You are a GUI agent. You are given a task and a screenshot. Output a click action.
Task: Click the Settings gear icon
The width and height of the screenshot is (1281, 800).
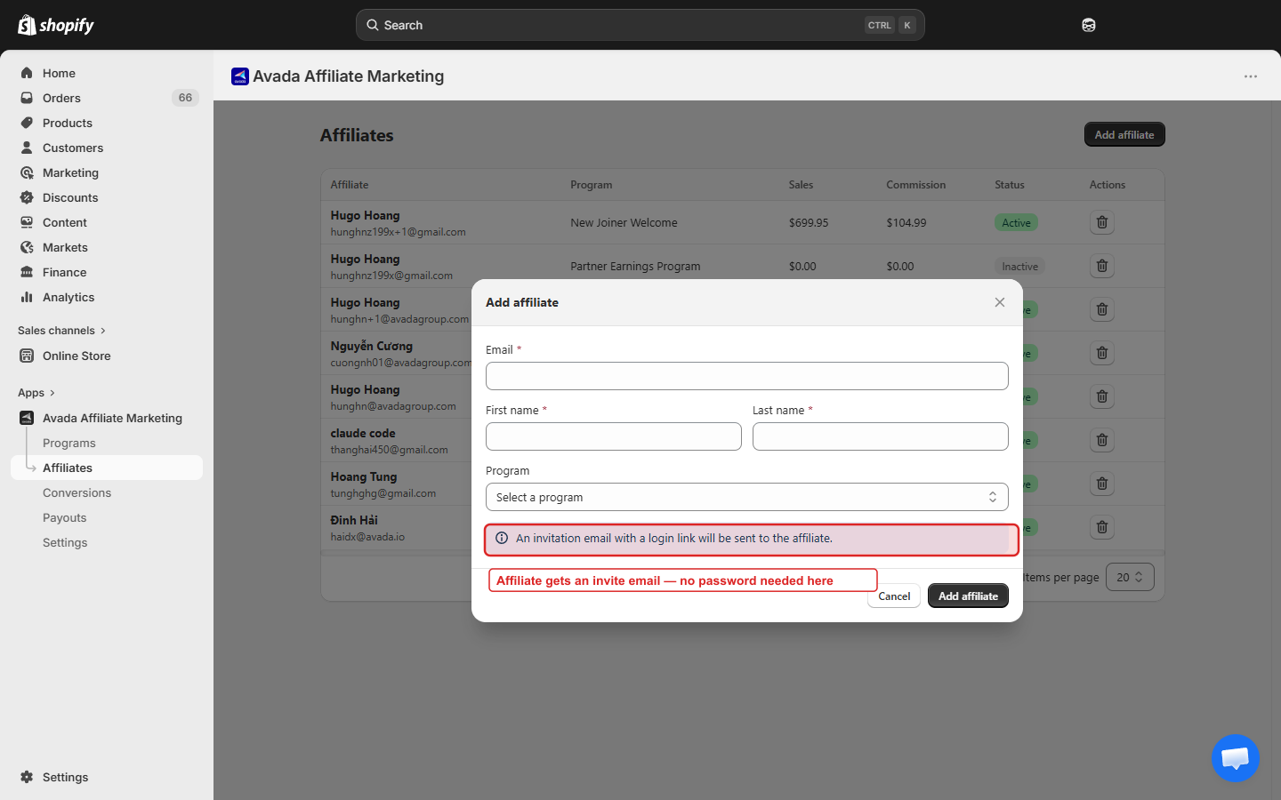pos(27,777)
